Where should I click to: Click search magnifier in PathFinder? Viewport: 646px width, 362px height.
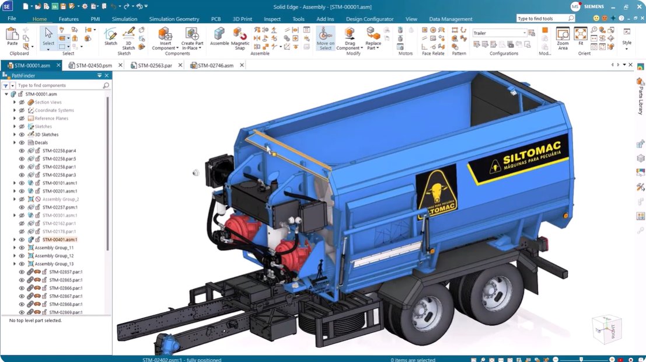[x=106, y=85]
